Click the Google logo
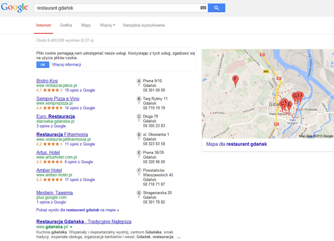The image size is (334, 241). click(x=15, y=8)
